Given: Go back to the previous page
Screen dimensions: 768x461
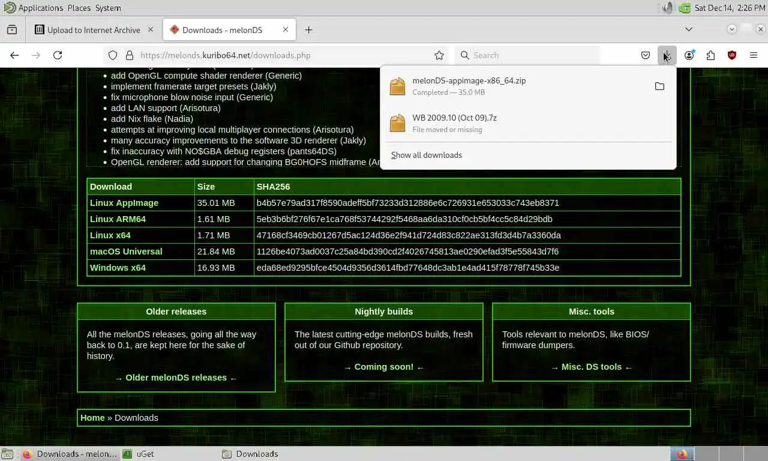Looking at the screenshot, I should point(14,55).
